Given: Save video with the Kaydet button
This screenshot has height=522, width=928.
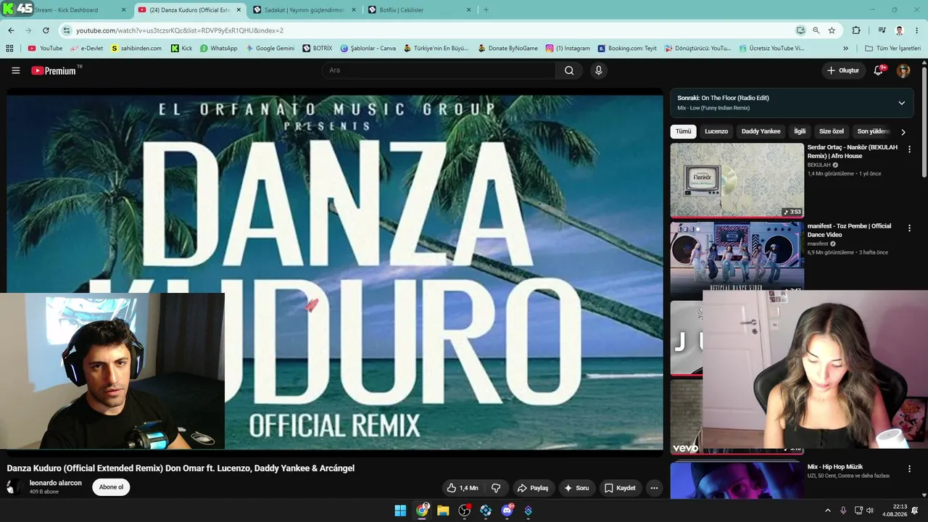Looking at the screenshot, I should pyautogui.click(x=620, y=488).
